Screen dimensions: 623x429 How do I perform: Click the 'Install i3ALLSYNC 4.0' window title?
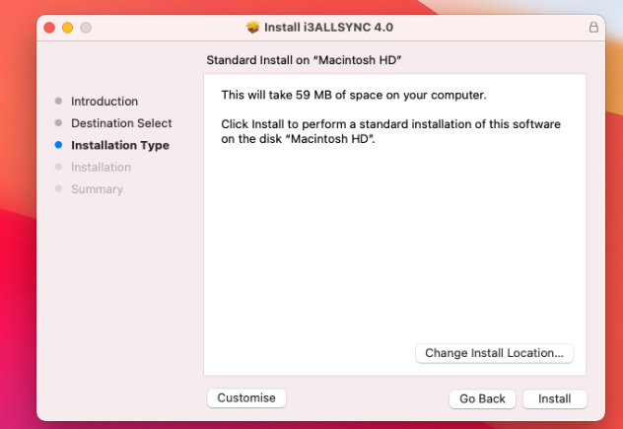point(321,28)
